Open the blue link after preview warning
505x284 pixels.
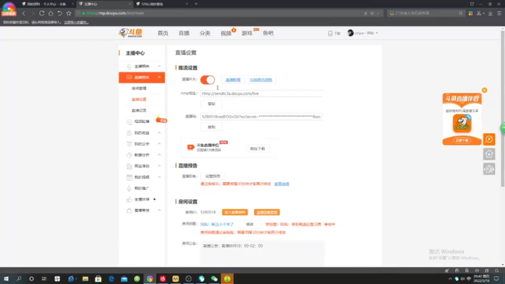point(282,184)
